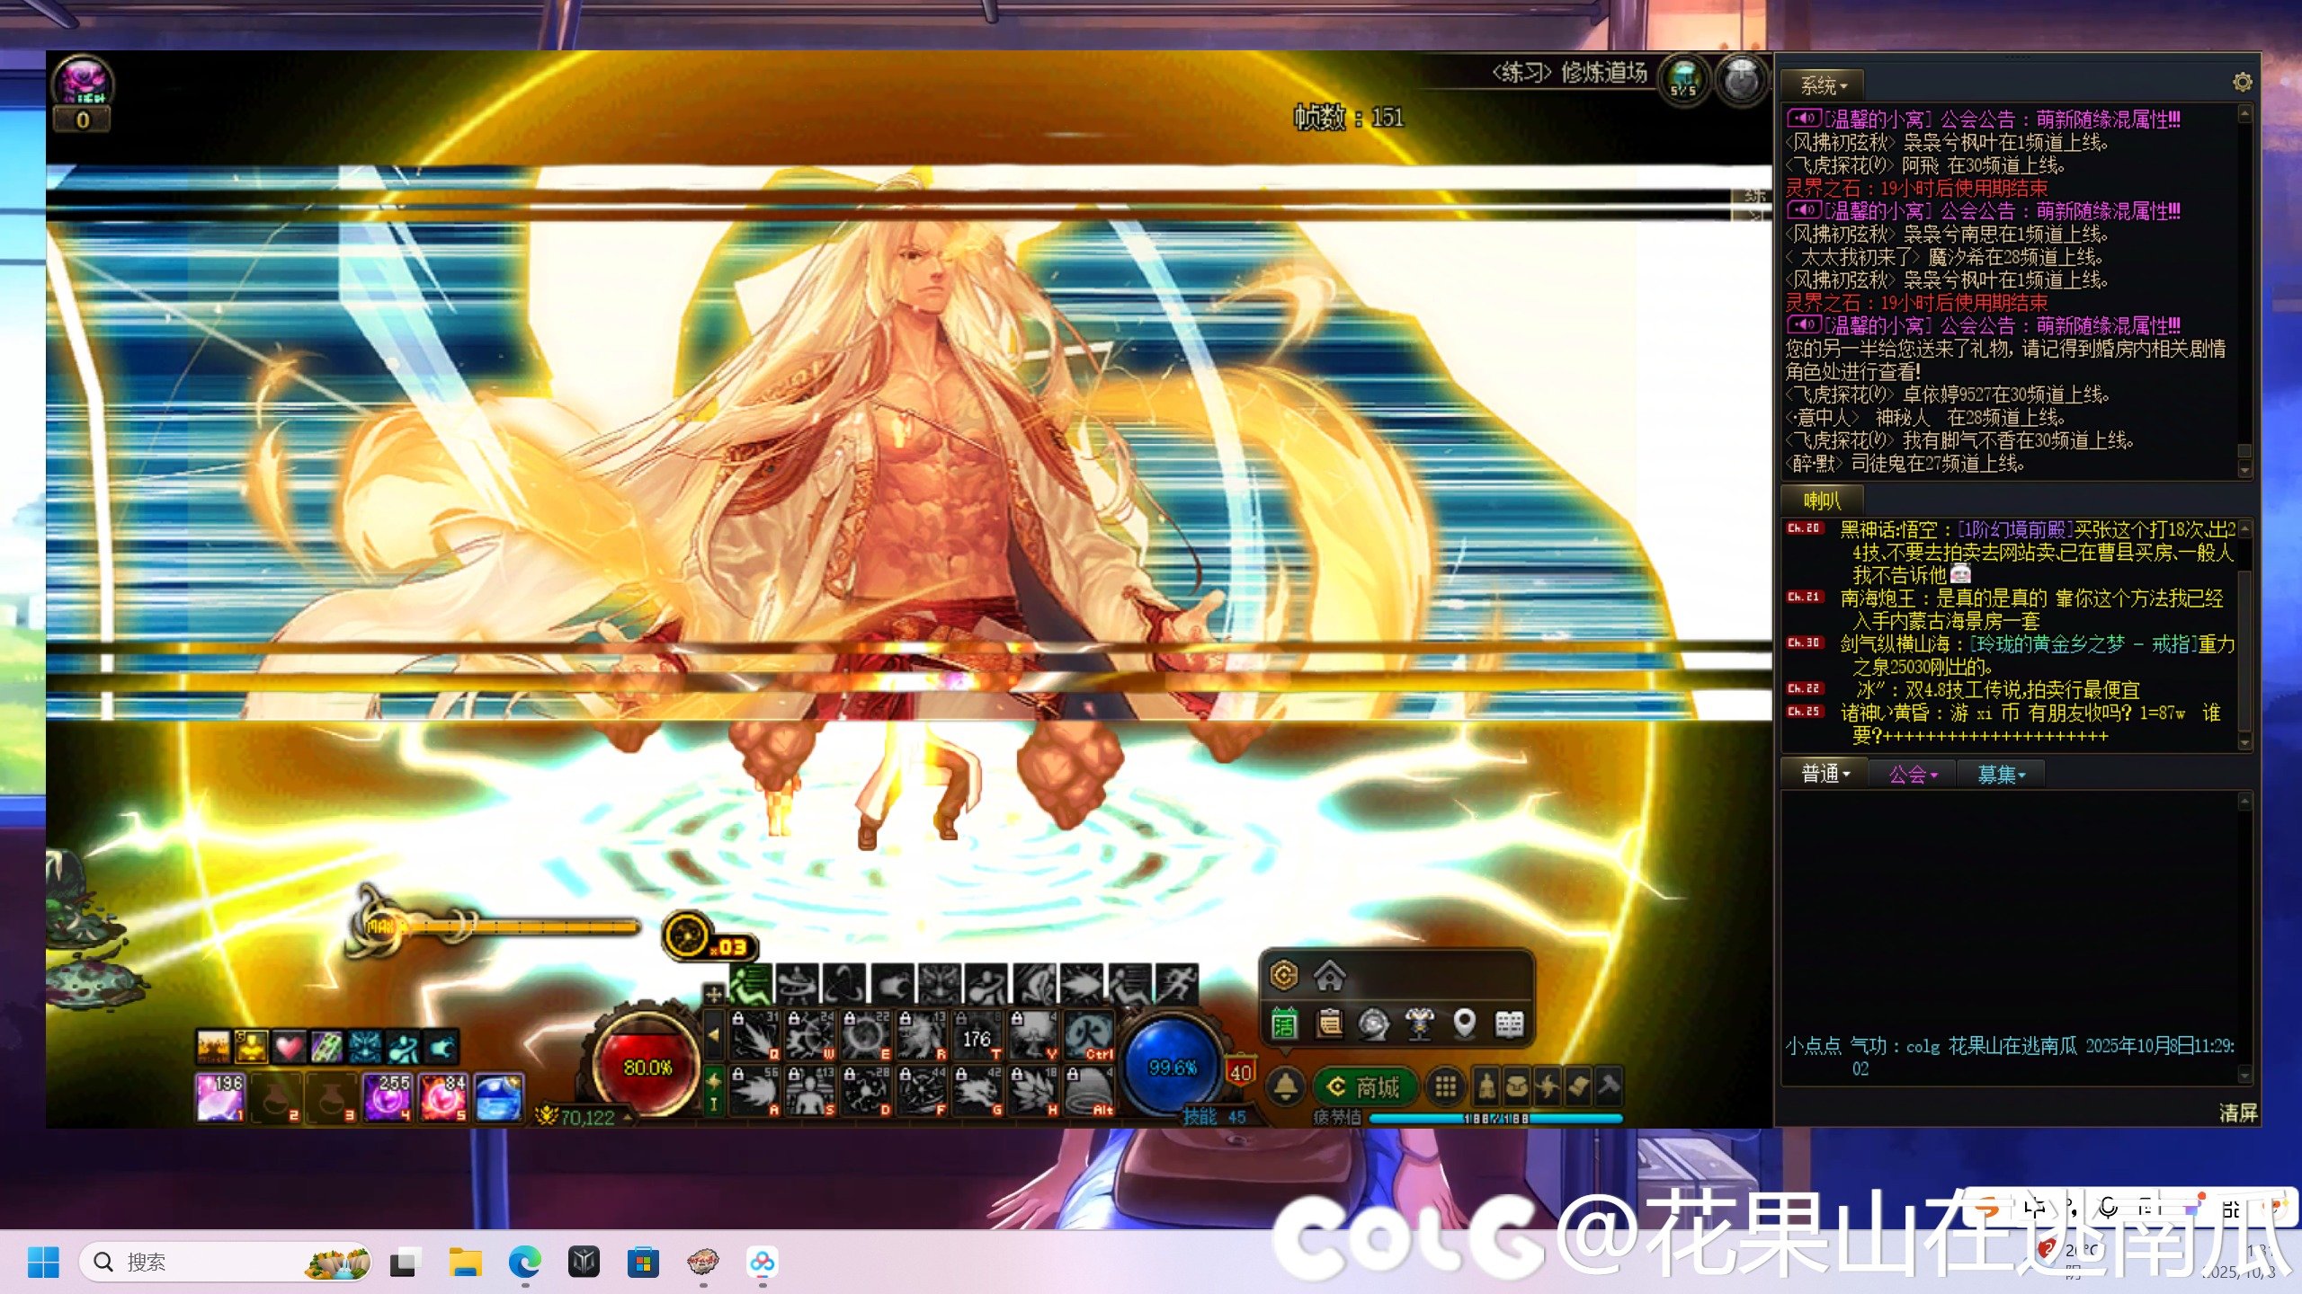This screenshot has width=2302, height=1294.
Task: Open the nine-dot grid menu icon
Action: pos(1445,1087)
